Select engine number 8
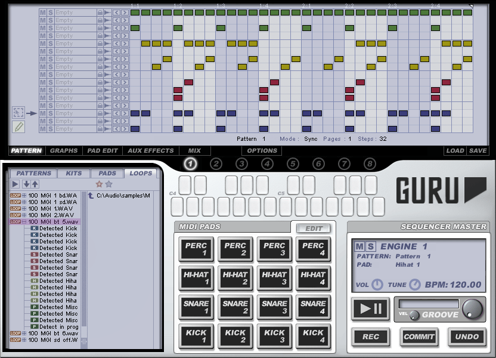This screenshot has height=358, width=496. pyautogui.click(x=370, y=163)
